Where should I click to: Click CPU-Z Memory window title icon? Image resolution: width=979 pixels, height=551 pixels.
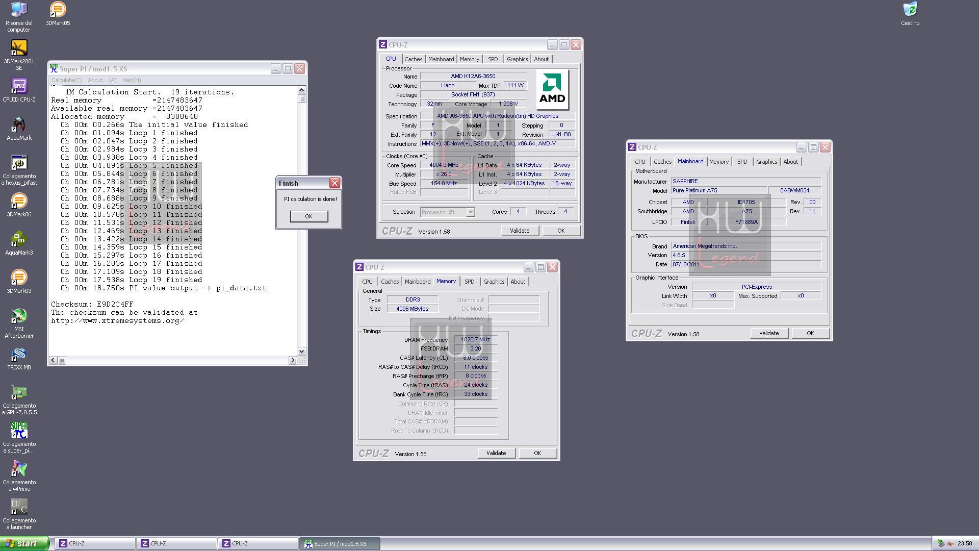click(x=359, y=267)
